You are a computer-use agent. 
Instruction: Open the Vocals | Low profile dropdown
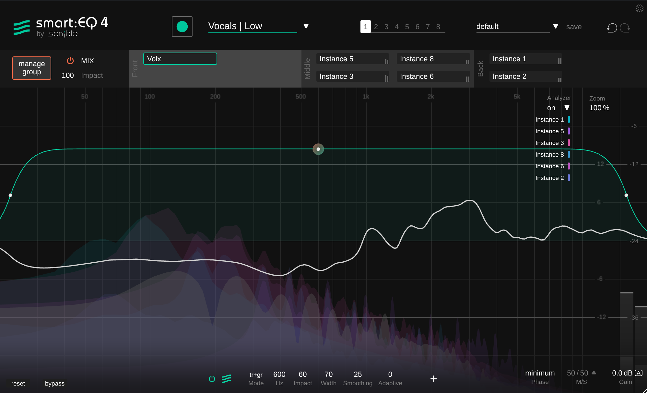pyautogui.click(x=306, y=26)
